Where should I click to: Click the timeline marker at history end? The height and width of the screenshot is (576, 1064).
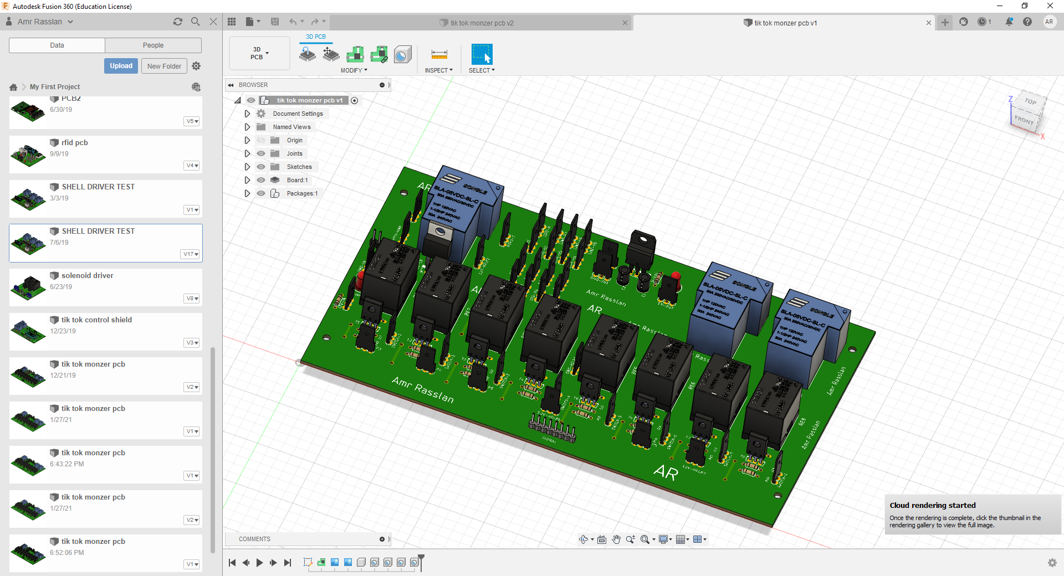(x=421, y=559)
